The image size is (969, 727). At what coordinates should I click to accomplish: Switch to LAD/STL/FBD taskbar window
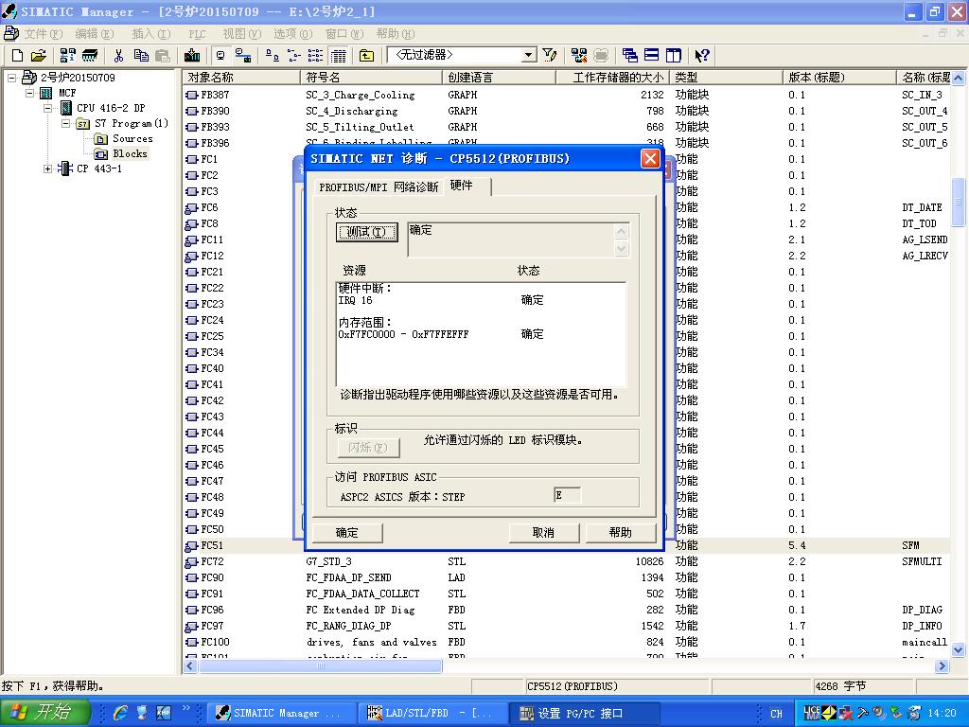coord(432,714)
